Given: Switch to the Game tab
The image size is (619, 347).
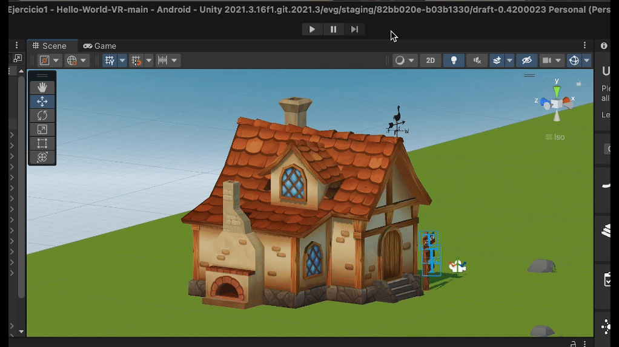Looking at the screenshot, I should 100,46.
